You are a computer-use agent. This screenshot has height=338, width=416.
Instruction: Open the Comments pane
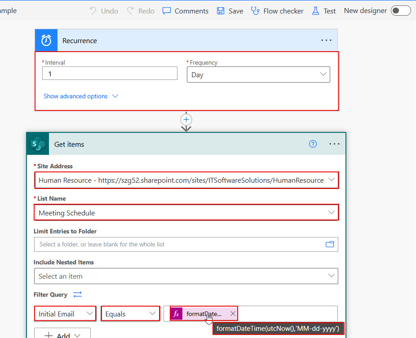point(186,11)
